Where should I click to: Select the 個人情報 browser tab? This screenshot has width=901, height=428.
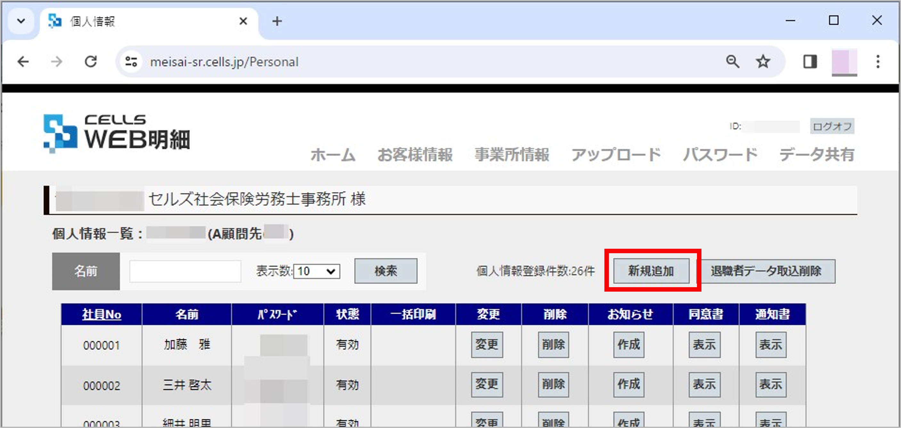[93, 21]
